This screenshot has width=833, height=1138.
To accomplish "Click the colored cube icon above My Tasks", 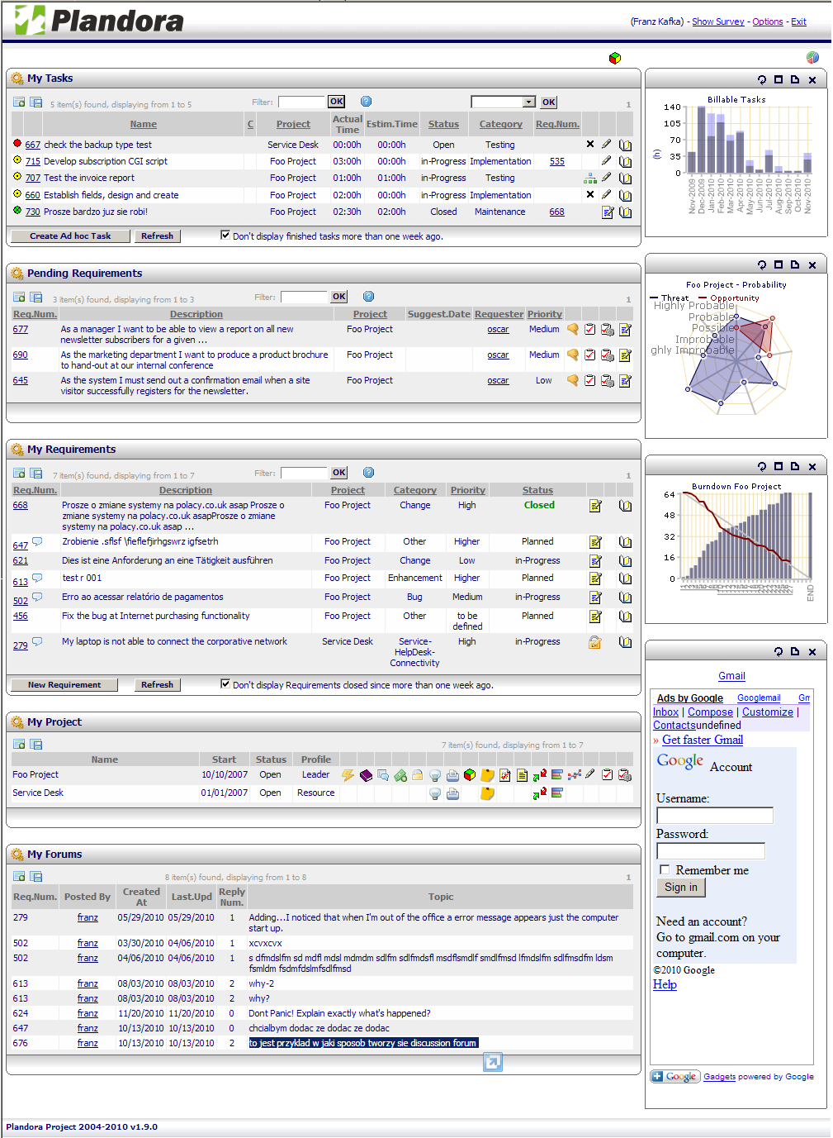I will (x=614, y=58).
